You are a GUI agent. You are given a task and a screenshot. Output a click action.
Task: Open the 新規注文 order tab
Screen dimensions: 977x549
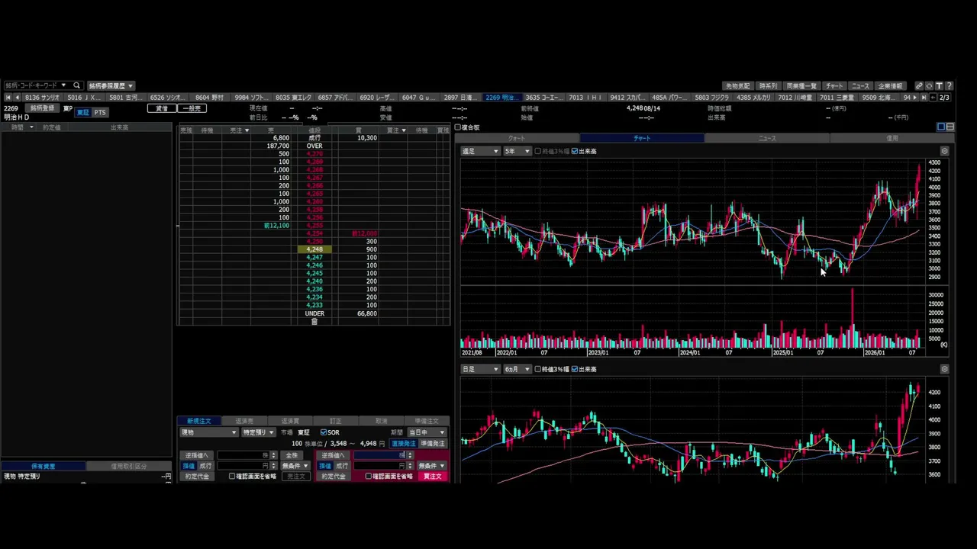[x=199, y=421]
